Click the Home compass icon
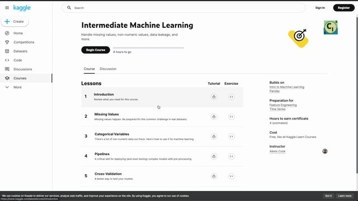Screen dimensions: 358x201 pyautogui.click(x=7, y=33)
